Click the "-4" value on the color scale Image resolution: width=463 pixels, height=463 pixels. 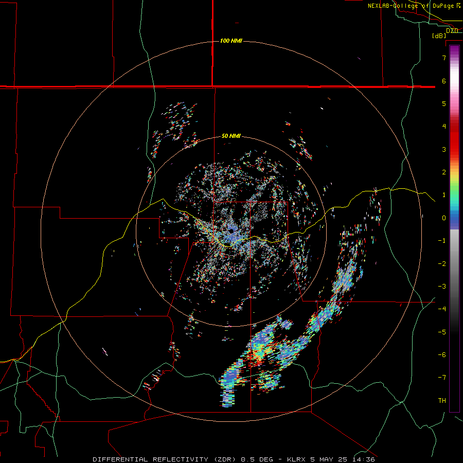point(442,309)
